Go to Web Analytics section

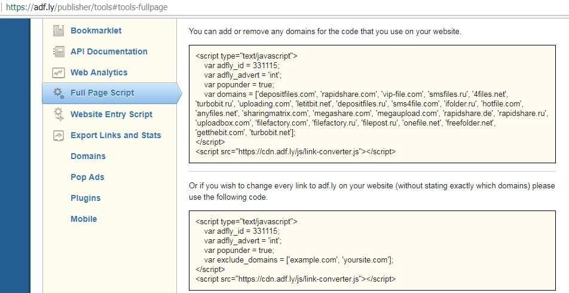[x=99, y=72]
